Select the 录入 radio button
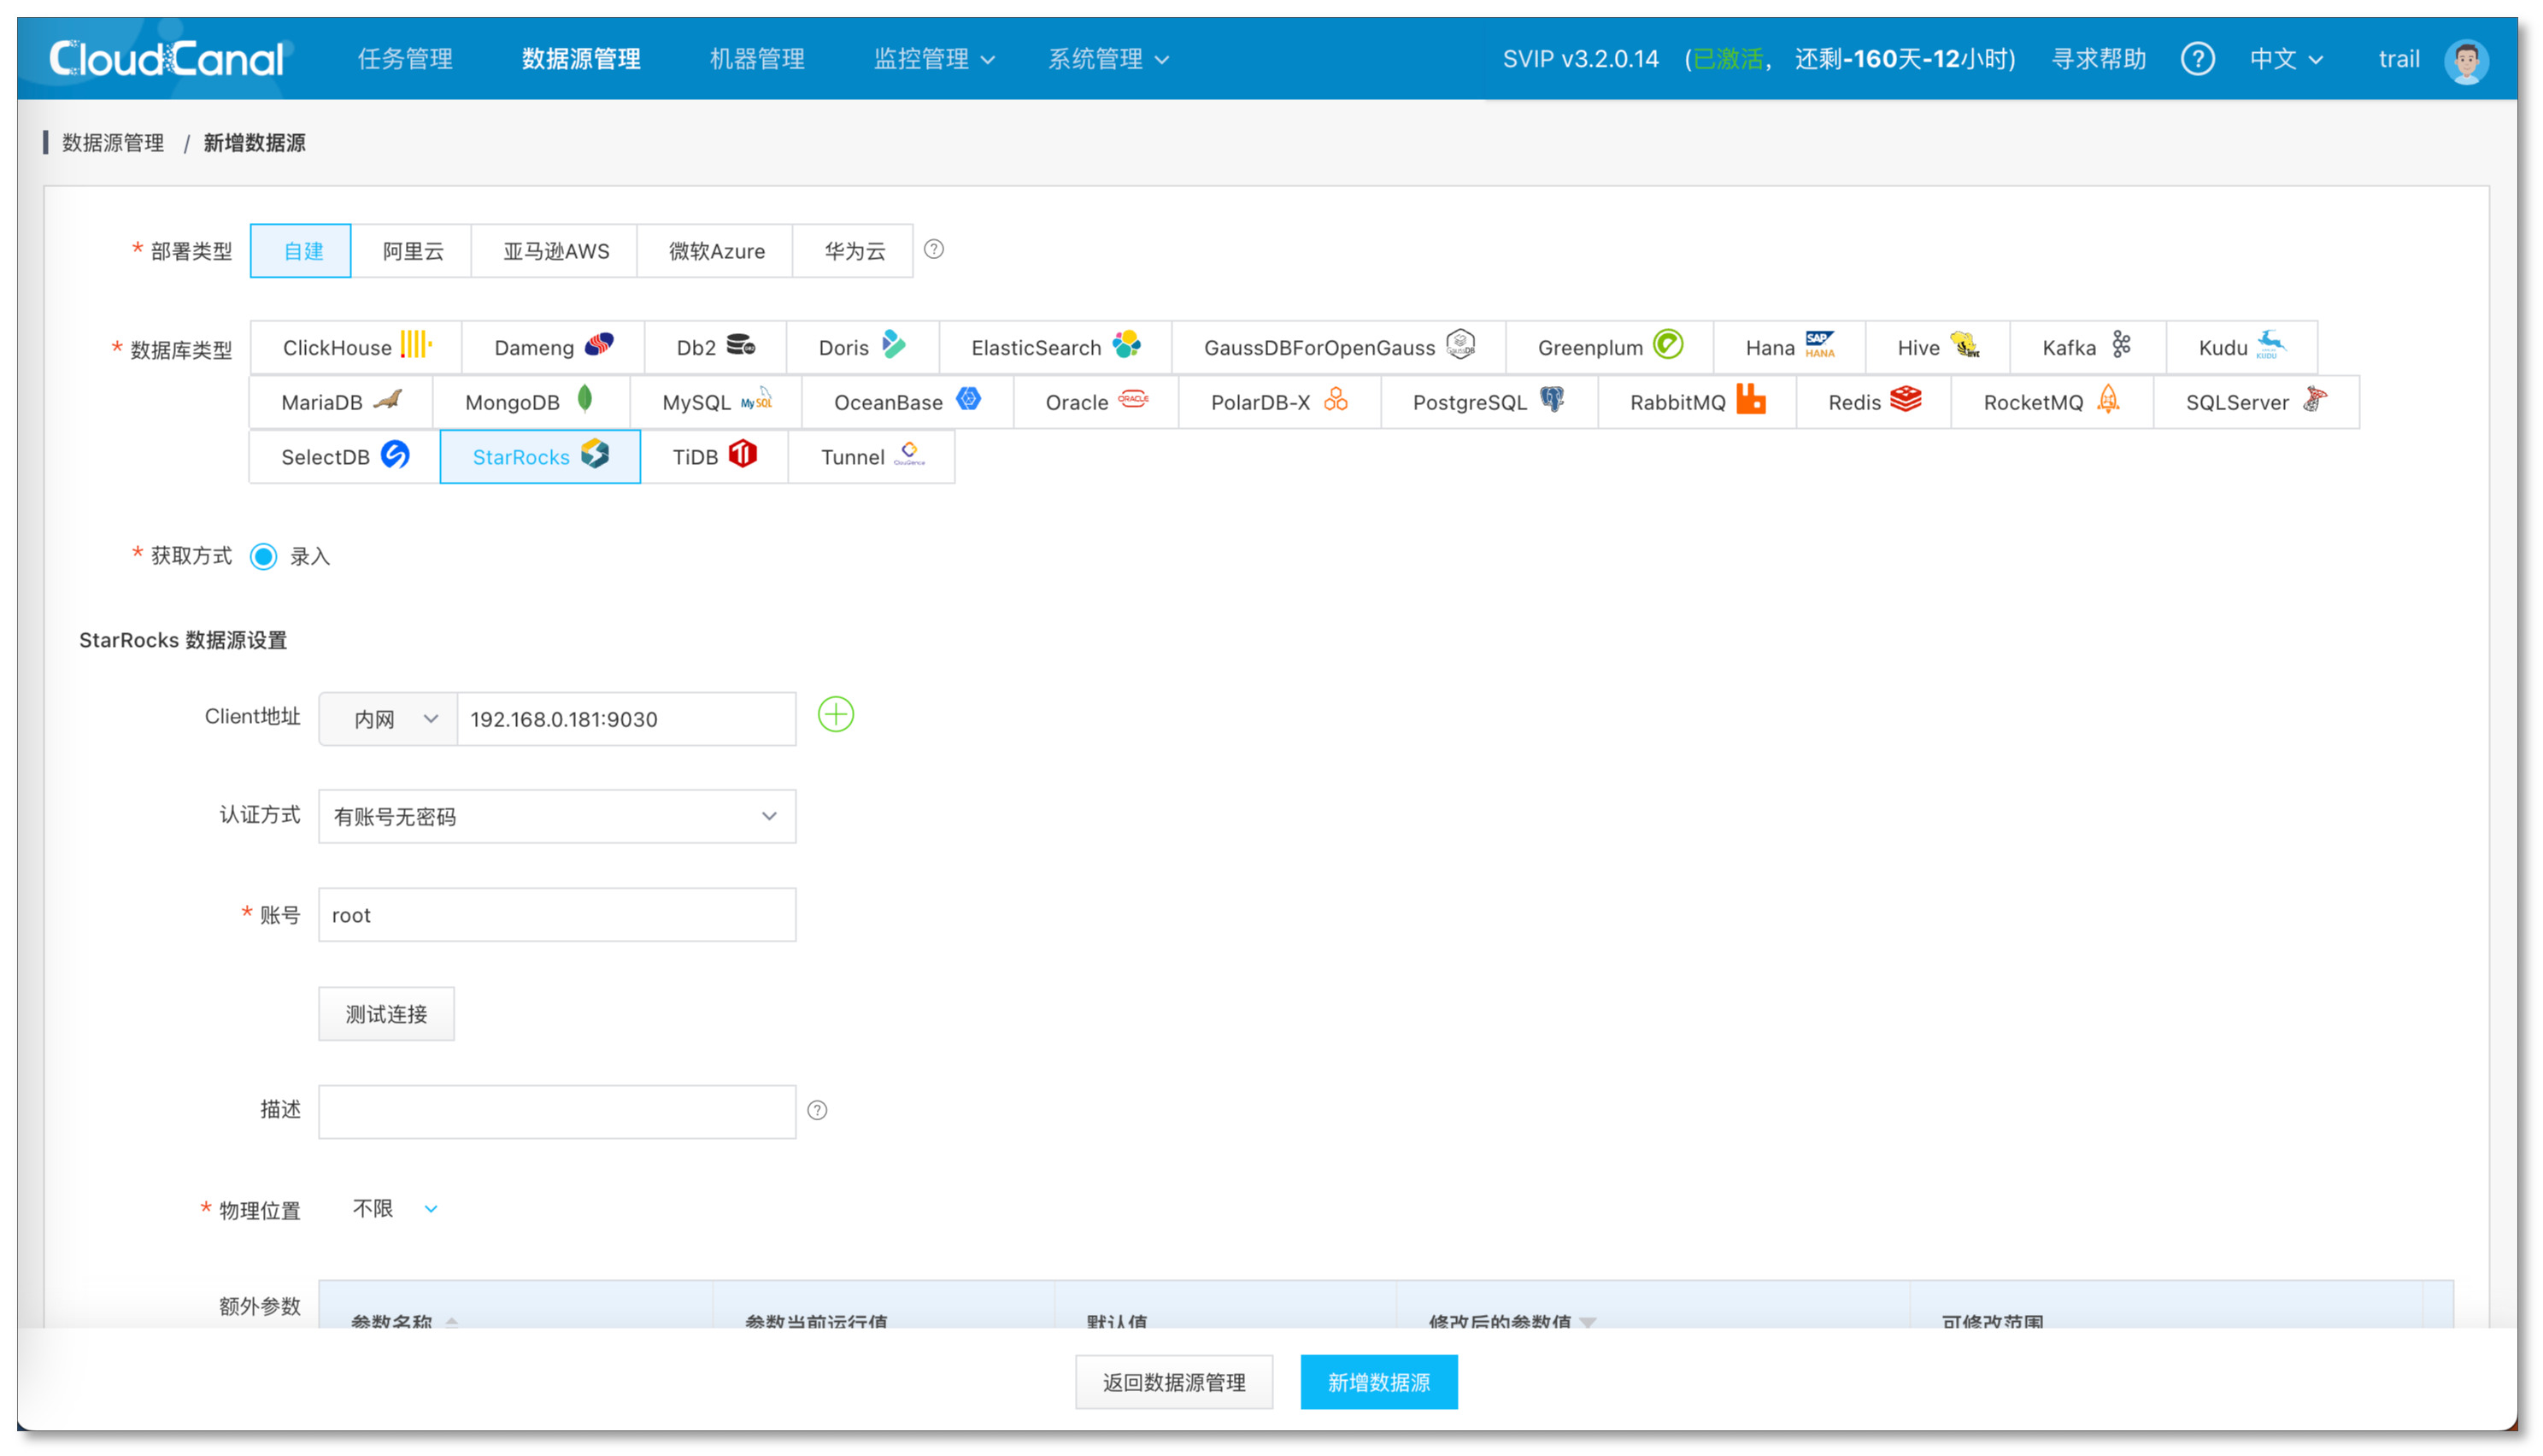 [x=263, y=556]
